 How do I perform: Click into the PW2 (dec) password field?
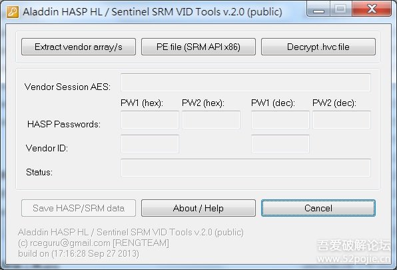[342, 120]
